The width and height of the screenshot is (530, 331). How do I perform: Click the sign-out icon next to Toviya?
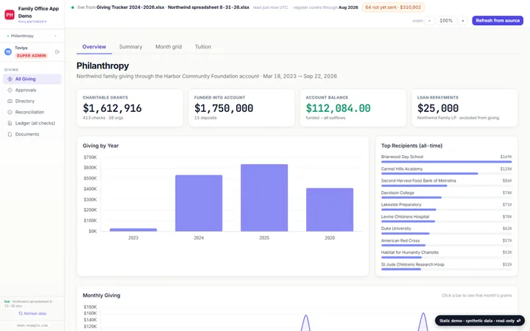[57, 51]
